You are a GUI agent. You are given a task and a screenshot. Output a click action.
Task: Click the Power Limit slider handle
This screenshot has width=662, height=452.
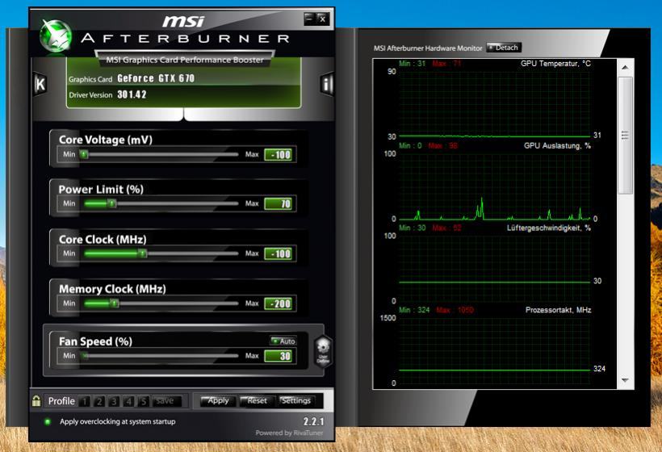(111, 204)
